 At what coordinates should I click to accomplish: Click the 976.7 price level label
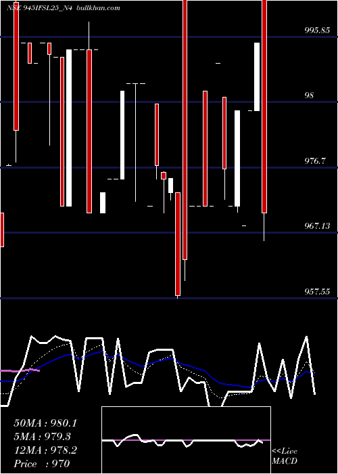point(315,161)
